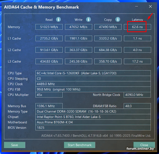This screenshot has width=159, height=154.
Task: Click the Write info icon
Action: coord(88,19)
